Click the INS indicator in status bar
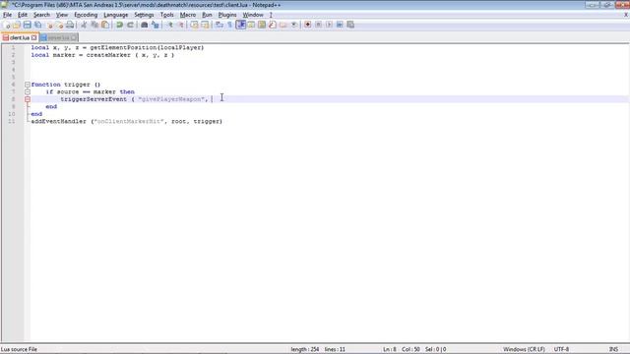The image size is (630, 354). click(613, 349)
